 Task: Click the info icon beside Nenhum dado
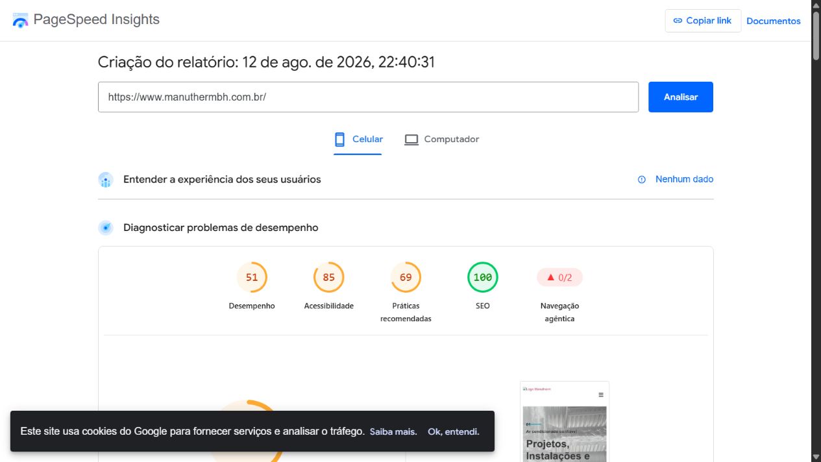click(642, 180)
